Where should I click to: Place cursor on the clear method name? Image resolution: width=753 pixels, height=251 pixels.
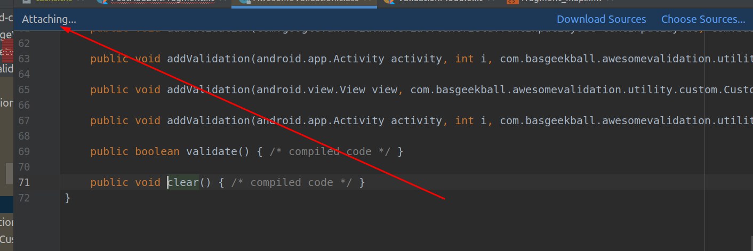coord(183,183)
